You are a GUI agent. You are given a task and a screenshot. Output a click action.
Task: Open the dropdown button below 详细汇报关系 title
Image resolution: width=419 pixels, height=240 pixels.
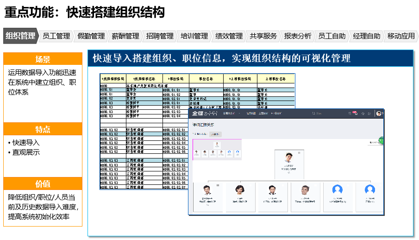click(x=215, y=134)
